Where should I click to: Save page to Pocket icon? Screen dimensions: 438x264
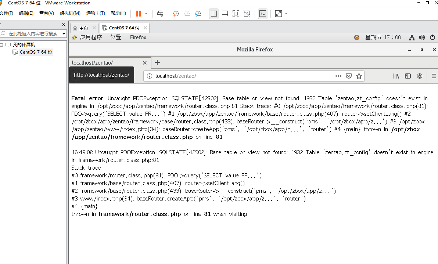click(349, 76)
